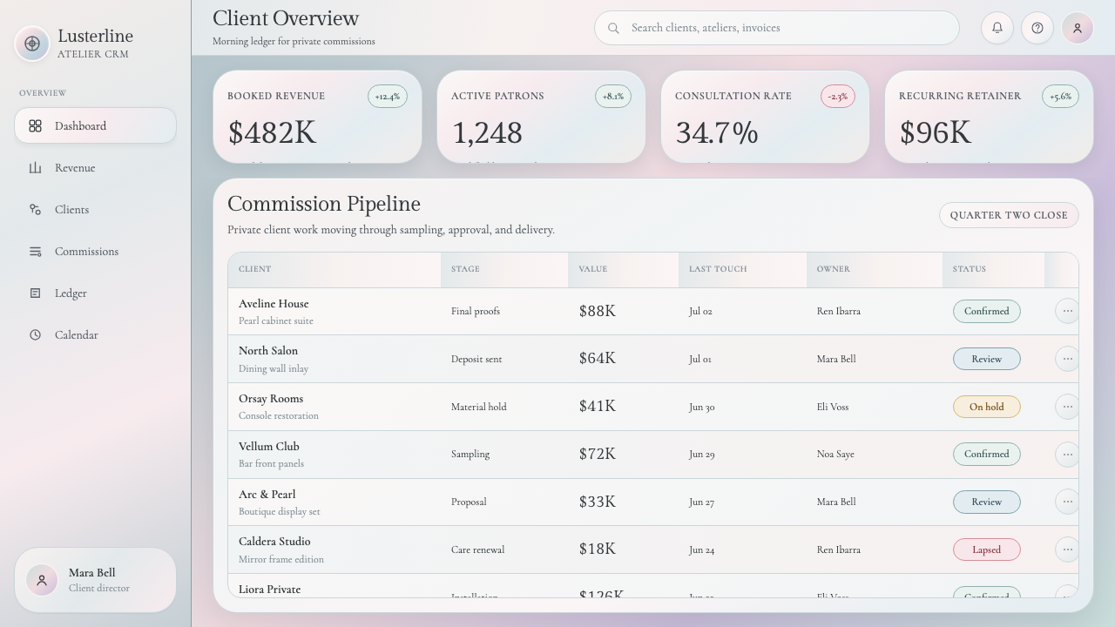
Task: Click the Calendar clock icon
Action: [35, 335]
